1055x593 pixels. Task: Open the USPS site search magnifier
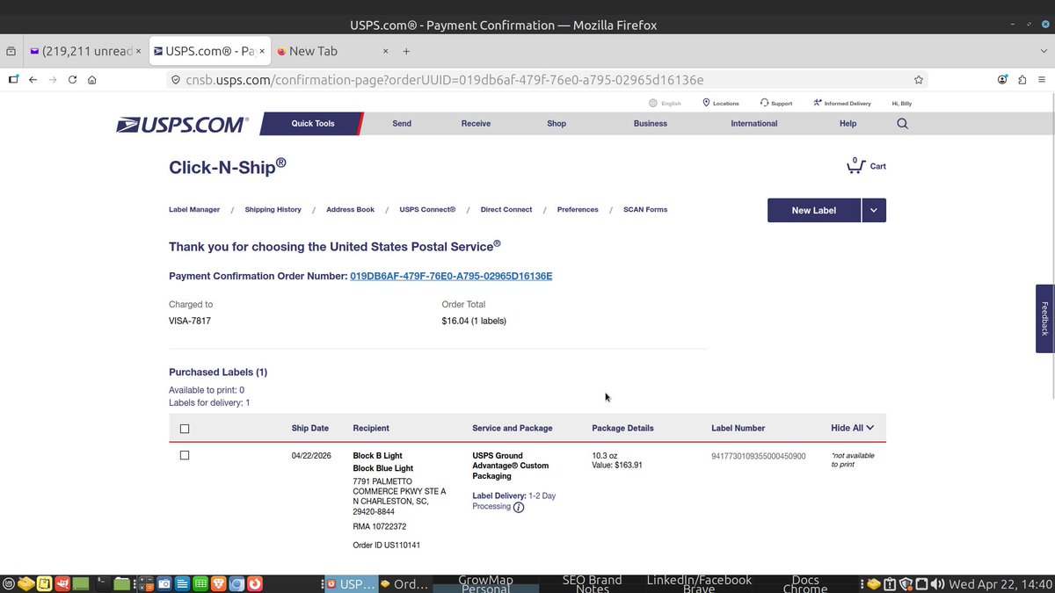coord(902,124)
